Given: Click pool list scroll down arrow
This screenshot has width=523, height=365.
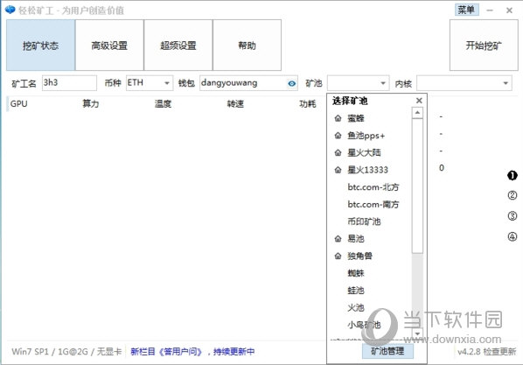Looking at the screenshot, I should 417,333.
